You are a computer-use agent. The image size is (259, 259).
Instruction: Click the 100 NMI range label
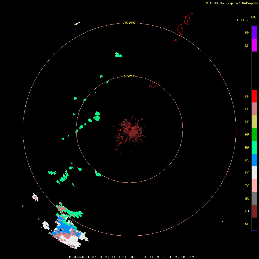(129, 23)
